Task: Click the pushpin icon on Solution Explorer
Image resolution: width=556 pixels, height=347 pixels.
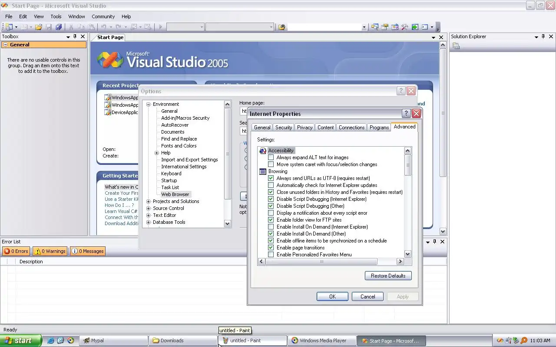Action: pyautogui.click(x=543, y=36)
